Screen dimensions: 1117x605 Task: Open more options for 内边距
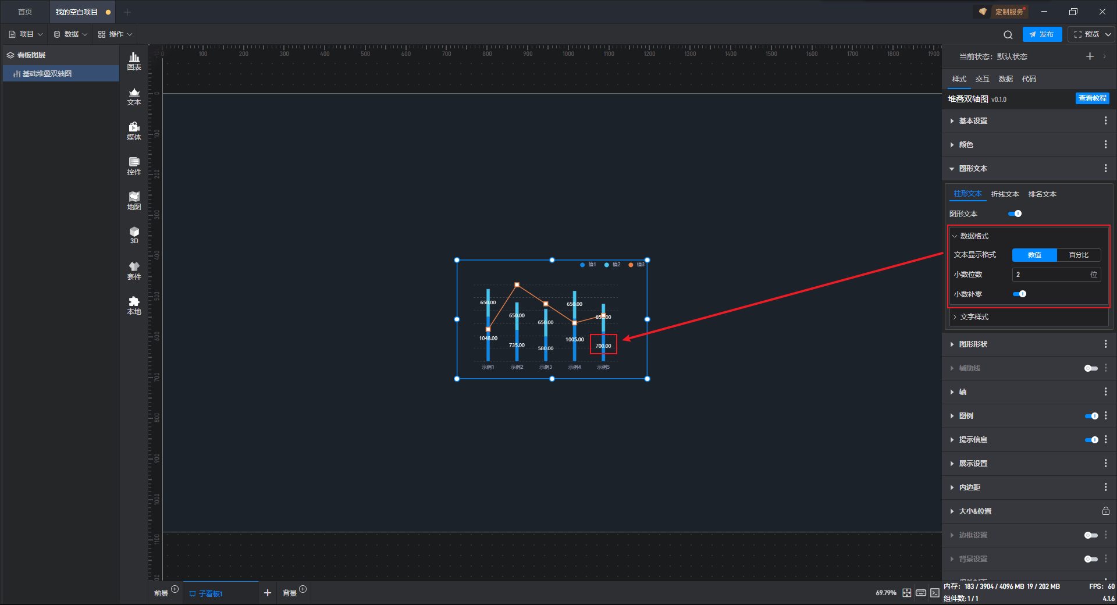tap(1105, 487)
